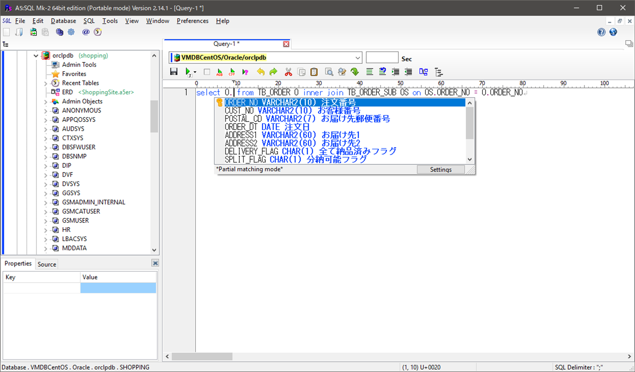Select the CSV execution result icon
Screen dimensions: 635x372
(232, 71)
